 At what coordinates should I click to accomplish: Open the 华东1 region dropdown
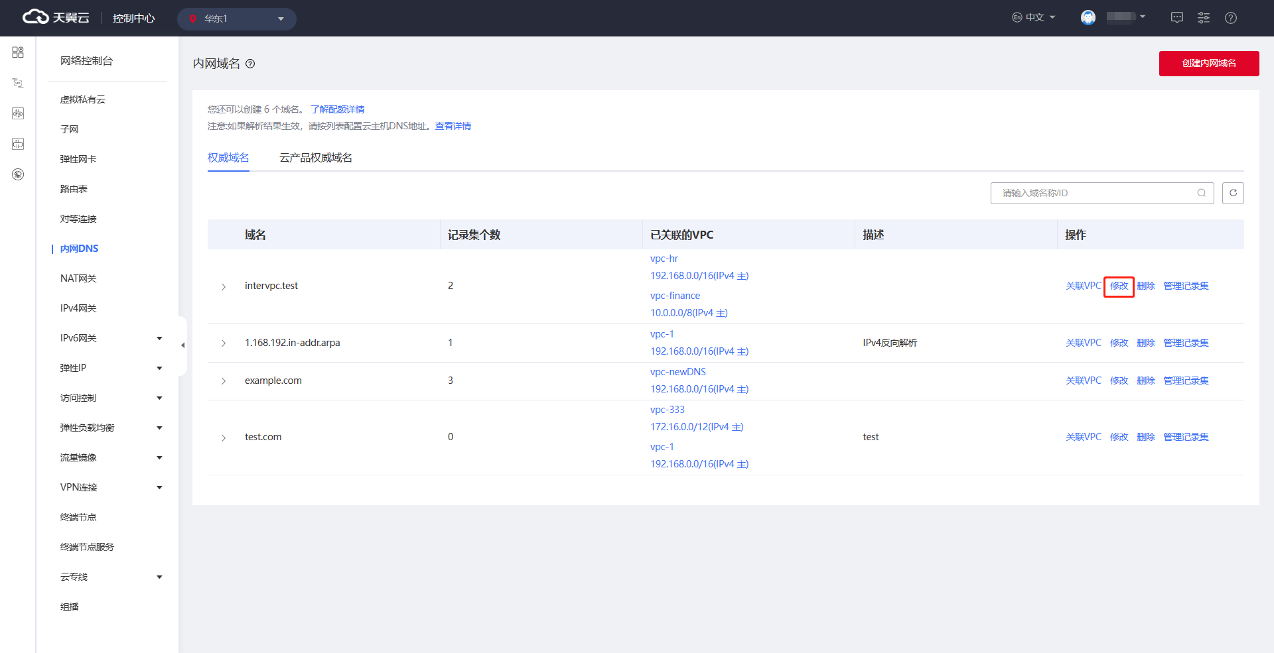[x=236, y=19]
